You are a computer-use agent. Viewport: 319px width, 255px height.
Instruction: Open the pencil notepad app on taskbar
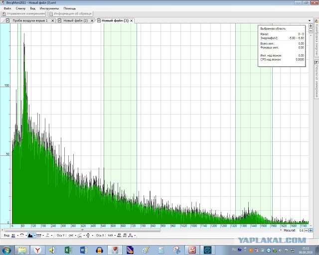coord(130,250)
